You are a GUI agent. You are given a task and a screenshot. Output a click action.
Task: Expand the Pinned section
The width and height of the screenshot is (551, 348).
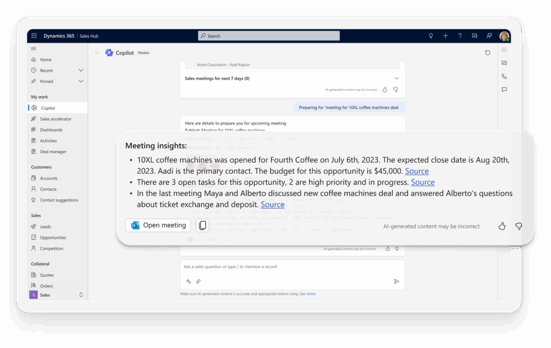click(x=81, y=81)
